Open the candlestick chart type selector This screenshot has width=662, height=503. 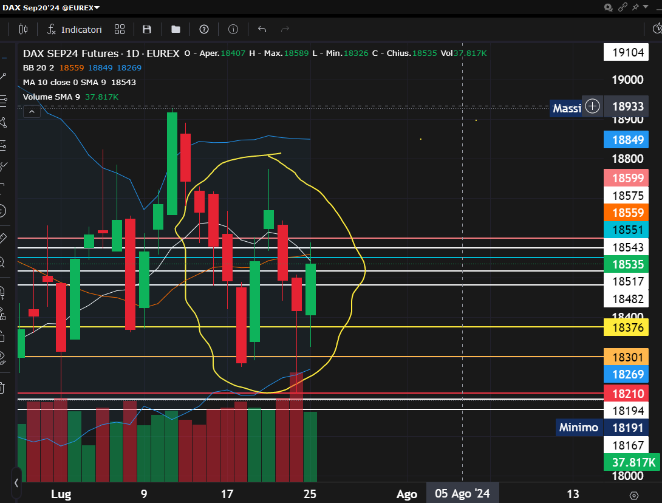point(23,29)
